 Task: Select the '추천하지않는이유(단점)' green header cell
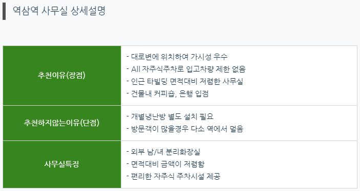pyautogui.click(x=62, y=123)
